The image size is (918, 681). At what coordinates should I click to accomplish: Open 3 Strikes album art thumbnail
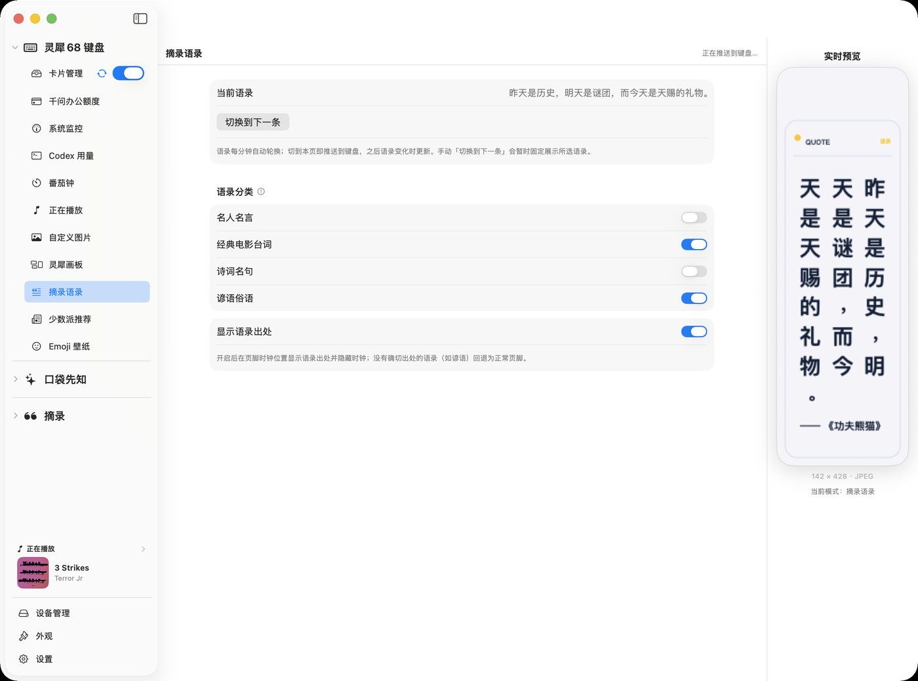click(33, 573)
